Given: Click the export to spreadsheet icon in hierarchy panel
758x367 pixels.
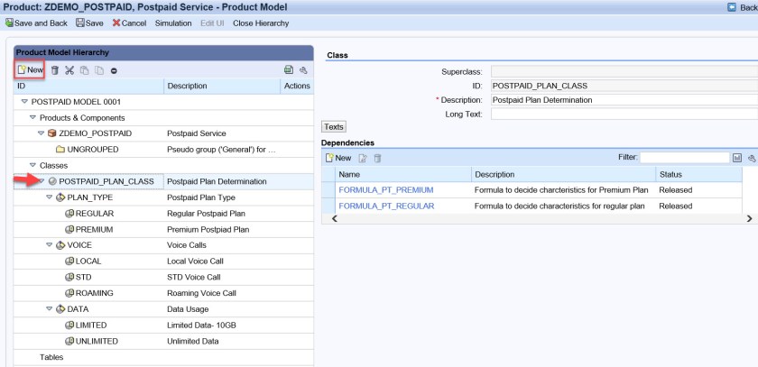Looking at the screenshot, I should tap(288, 69).
